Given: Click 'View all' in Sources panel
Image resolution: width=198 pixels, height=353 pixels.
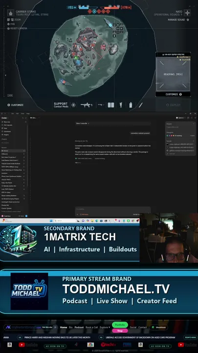Looking at the screenshot, I should pyautogui.click(x=172, y=154).
